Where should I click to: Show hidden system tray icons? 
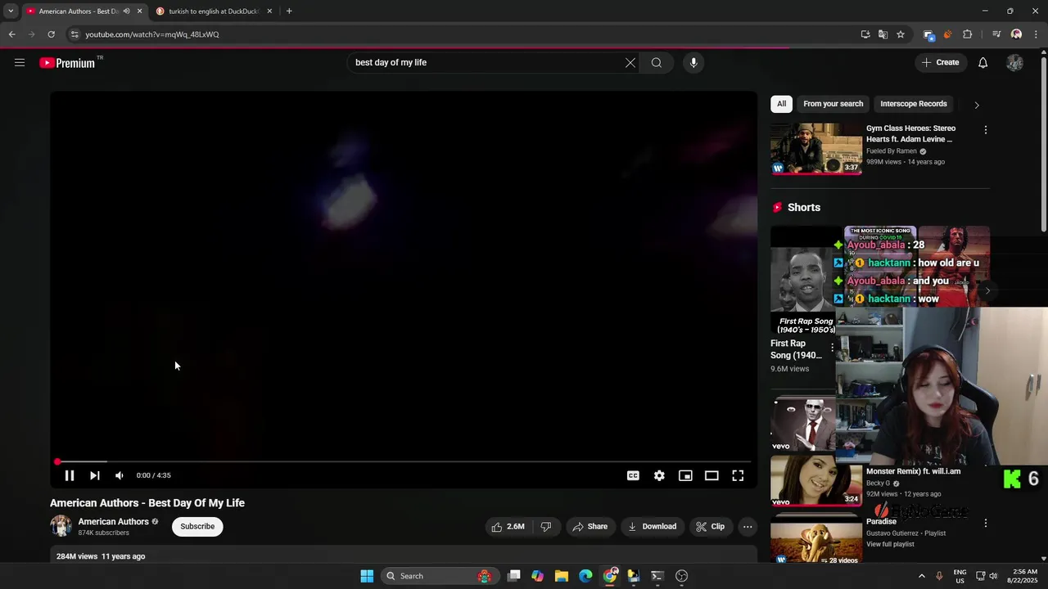921,576
